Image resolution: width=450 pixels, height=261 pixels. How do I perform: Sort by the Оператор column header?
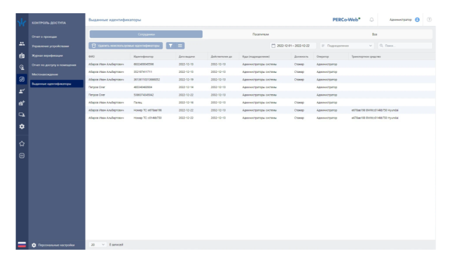(x=322, y=56)
